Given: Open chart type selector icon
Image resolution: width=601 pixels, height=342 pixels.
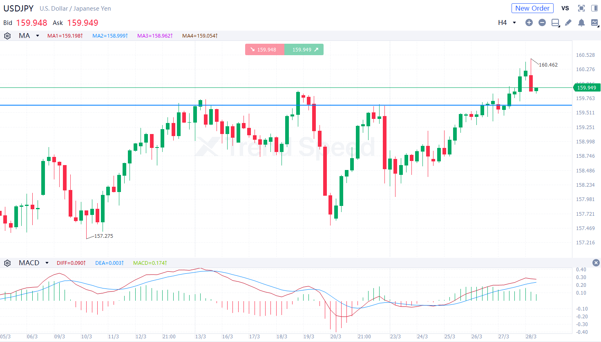Looking at the screenshot, I should point(594,23).
